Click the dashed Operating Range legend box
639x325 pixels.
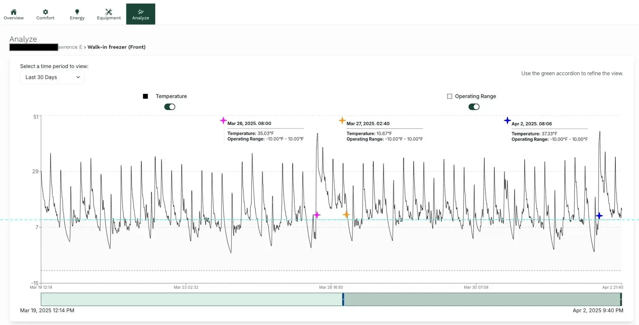[450, 96]
